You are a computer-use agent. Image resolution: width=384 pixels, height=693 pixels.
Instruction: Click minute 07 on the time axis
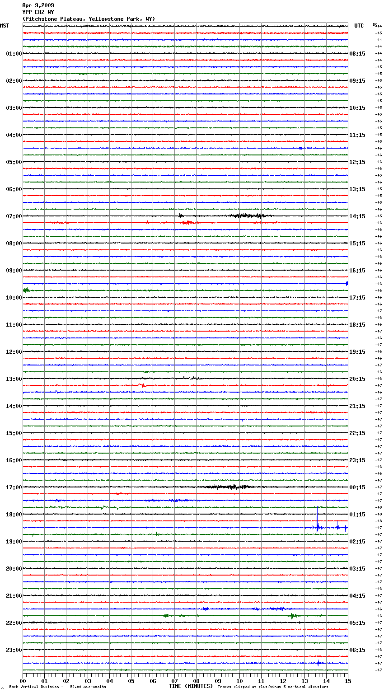pos(174,681)
